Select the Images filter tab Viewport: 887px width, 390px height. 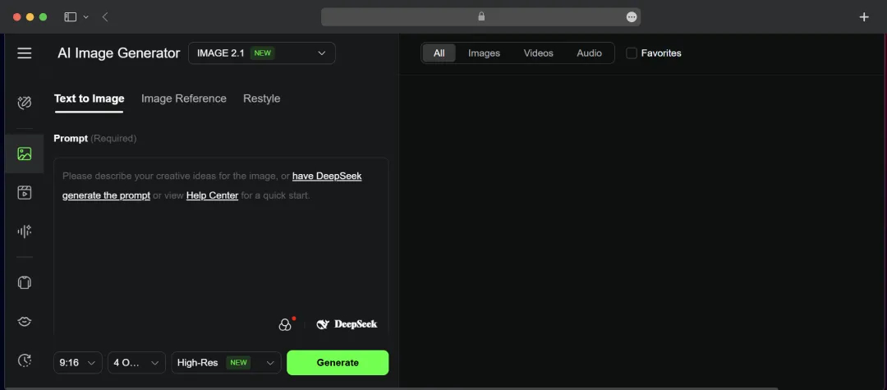(485, 53)
